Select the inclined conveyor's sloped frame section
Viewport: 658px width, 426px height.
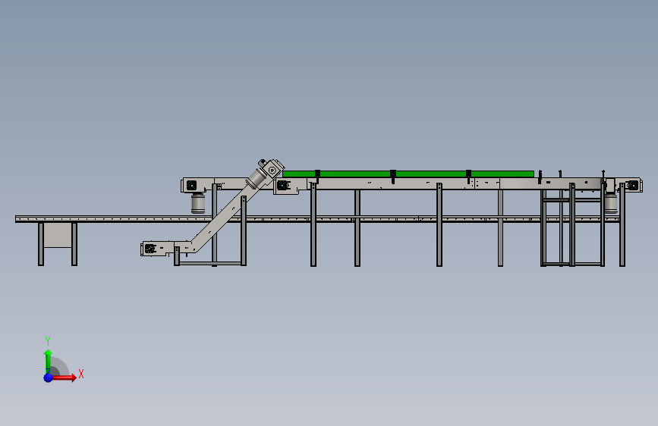click(225, 218)
